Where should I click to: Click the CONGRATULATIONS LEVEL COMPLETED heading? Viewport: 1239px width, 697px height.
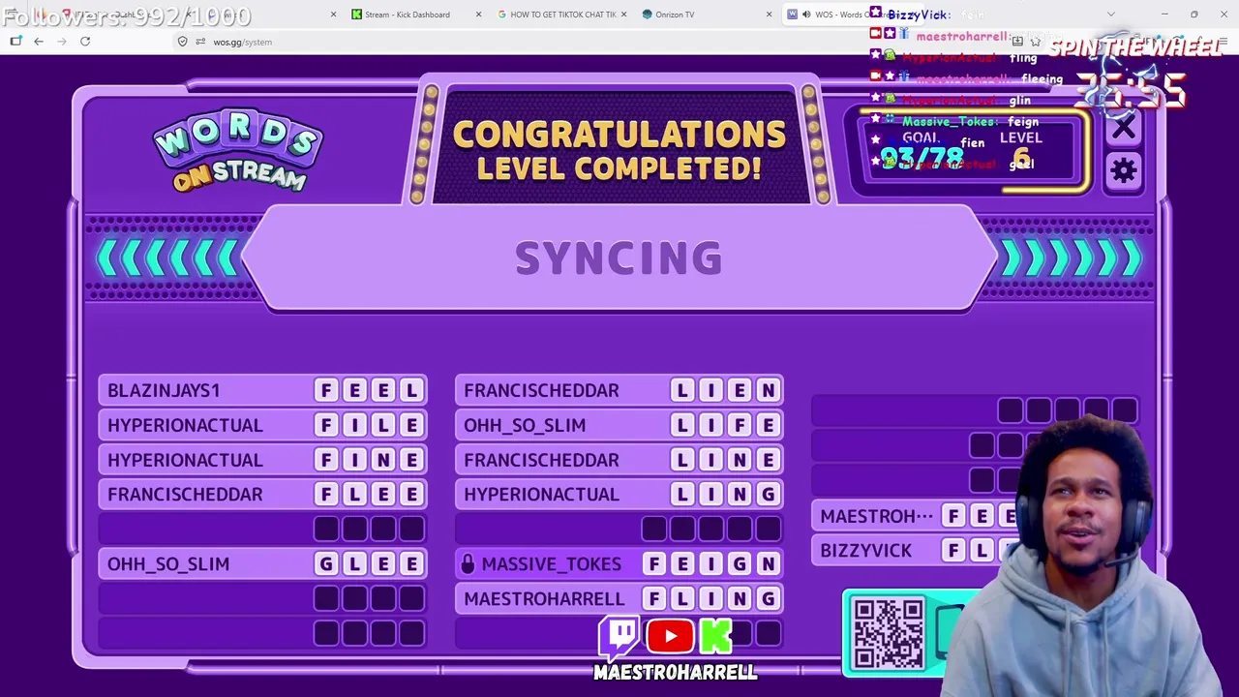coord(619,151)
